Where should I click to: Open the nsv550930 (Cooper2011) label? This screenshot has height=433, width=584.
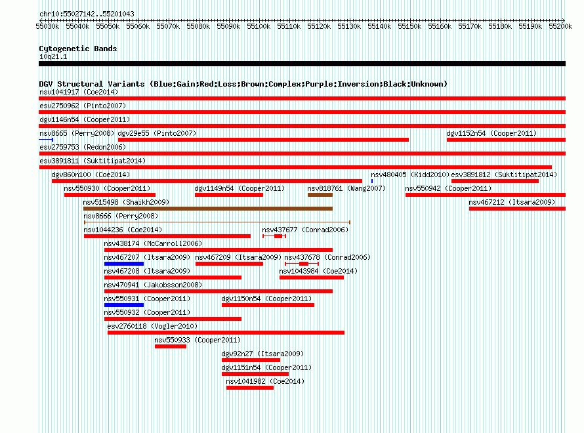[107, 188]
